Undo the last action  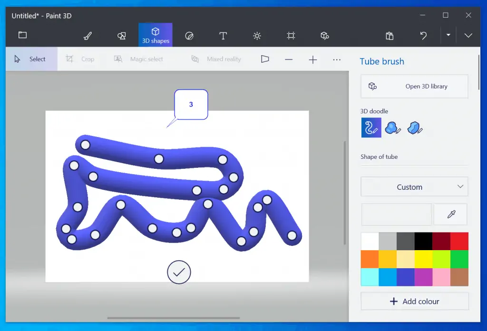point(423,36)
